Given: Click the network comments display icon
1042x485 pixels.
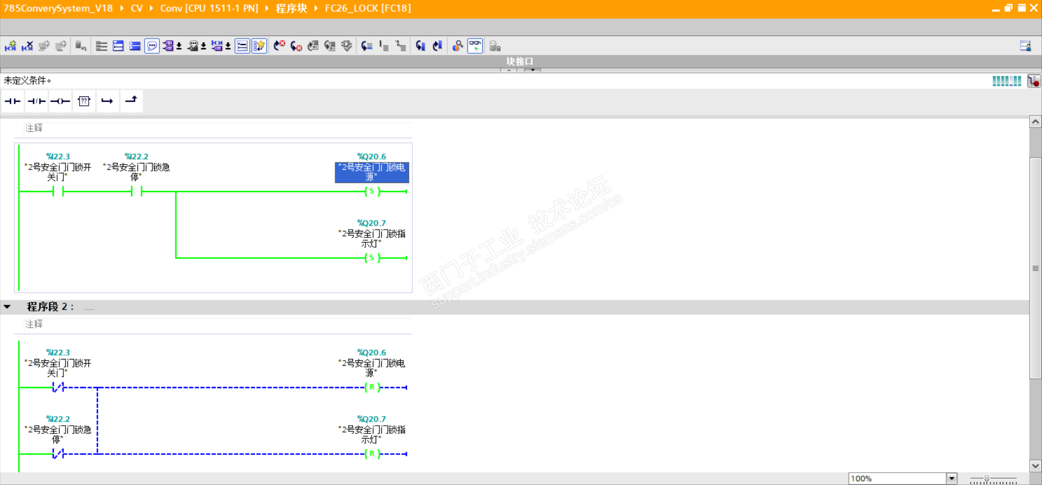Looking at the screenshot, I should 217,46.
